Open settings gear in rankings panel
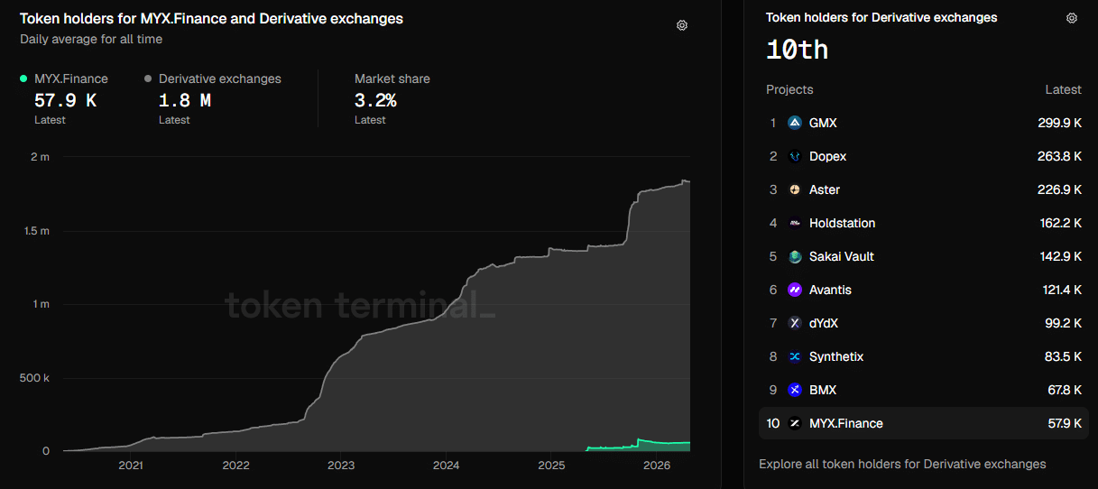The width and height of the screenshot is (1098, 489). tap(1072, 18)
